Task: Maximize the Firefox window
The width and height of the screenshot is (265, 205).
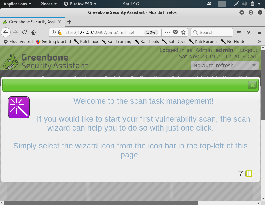Action: pos(251,12)
